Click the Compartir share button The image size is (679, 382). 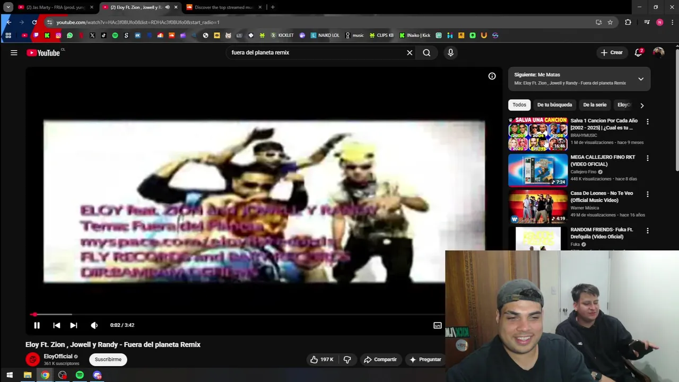click(x=380, y=359)
